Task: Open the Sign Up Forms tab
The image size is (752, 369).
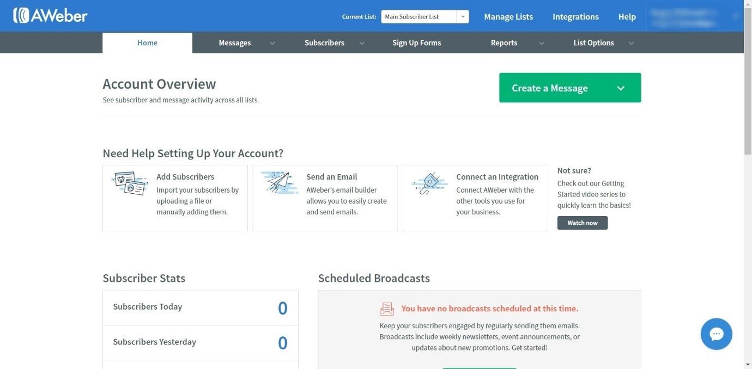Action: 417,42
